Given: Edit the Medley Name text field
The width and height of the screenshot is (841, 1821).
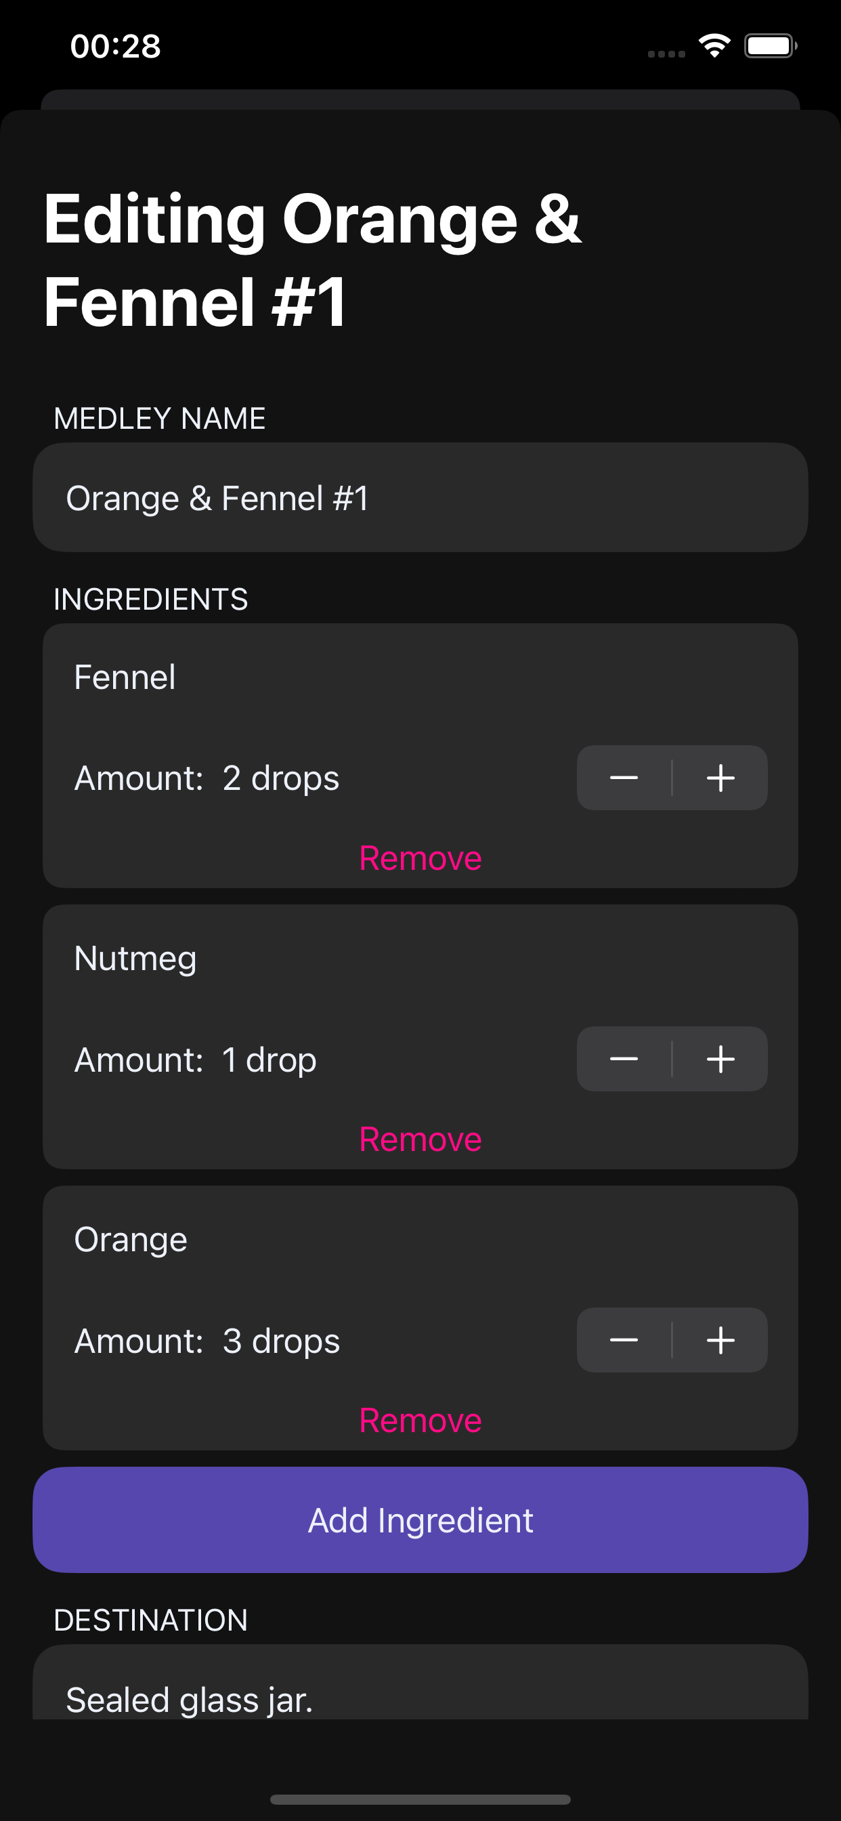Looking at the screenshot, I should [420, 498].
